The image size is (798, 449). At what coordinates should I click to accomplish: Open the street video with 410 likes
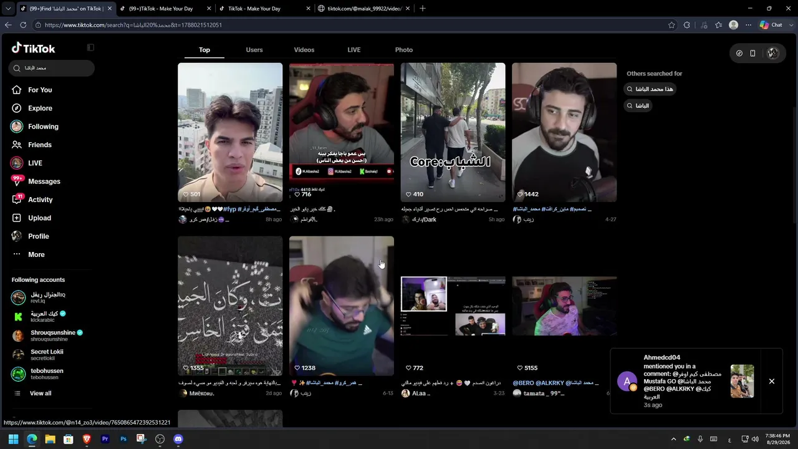pos(453,132)
